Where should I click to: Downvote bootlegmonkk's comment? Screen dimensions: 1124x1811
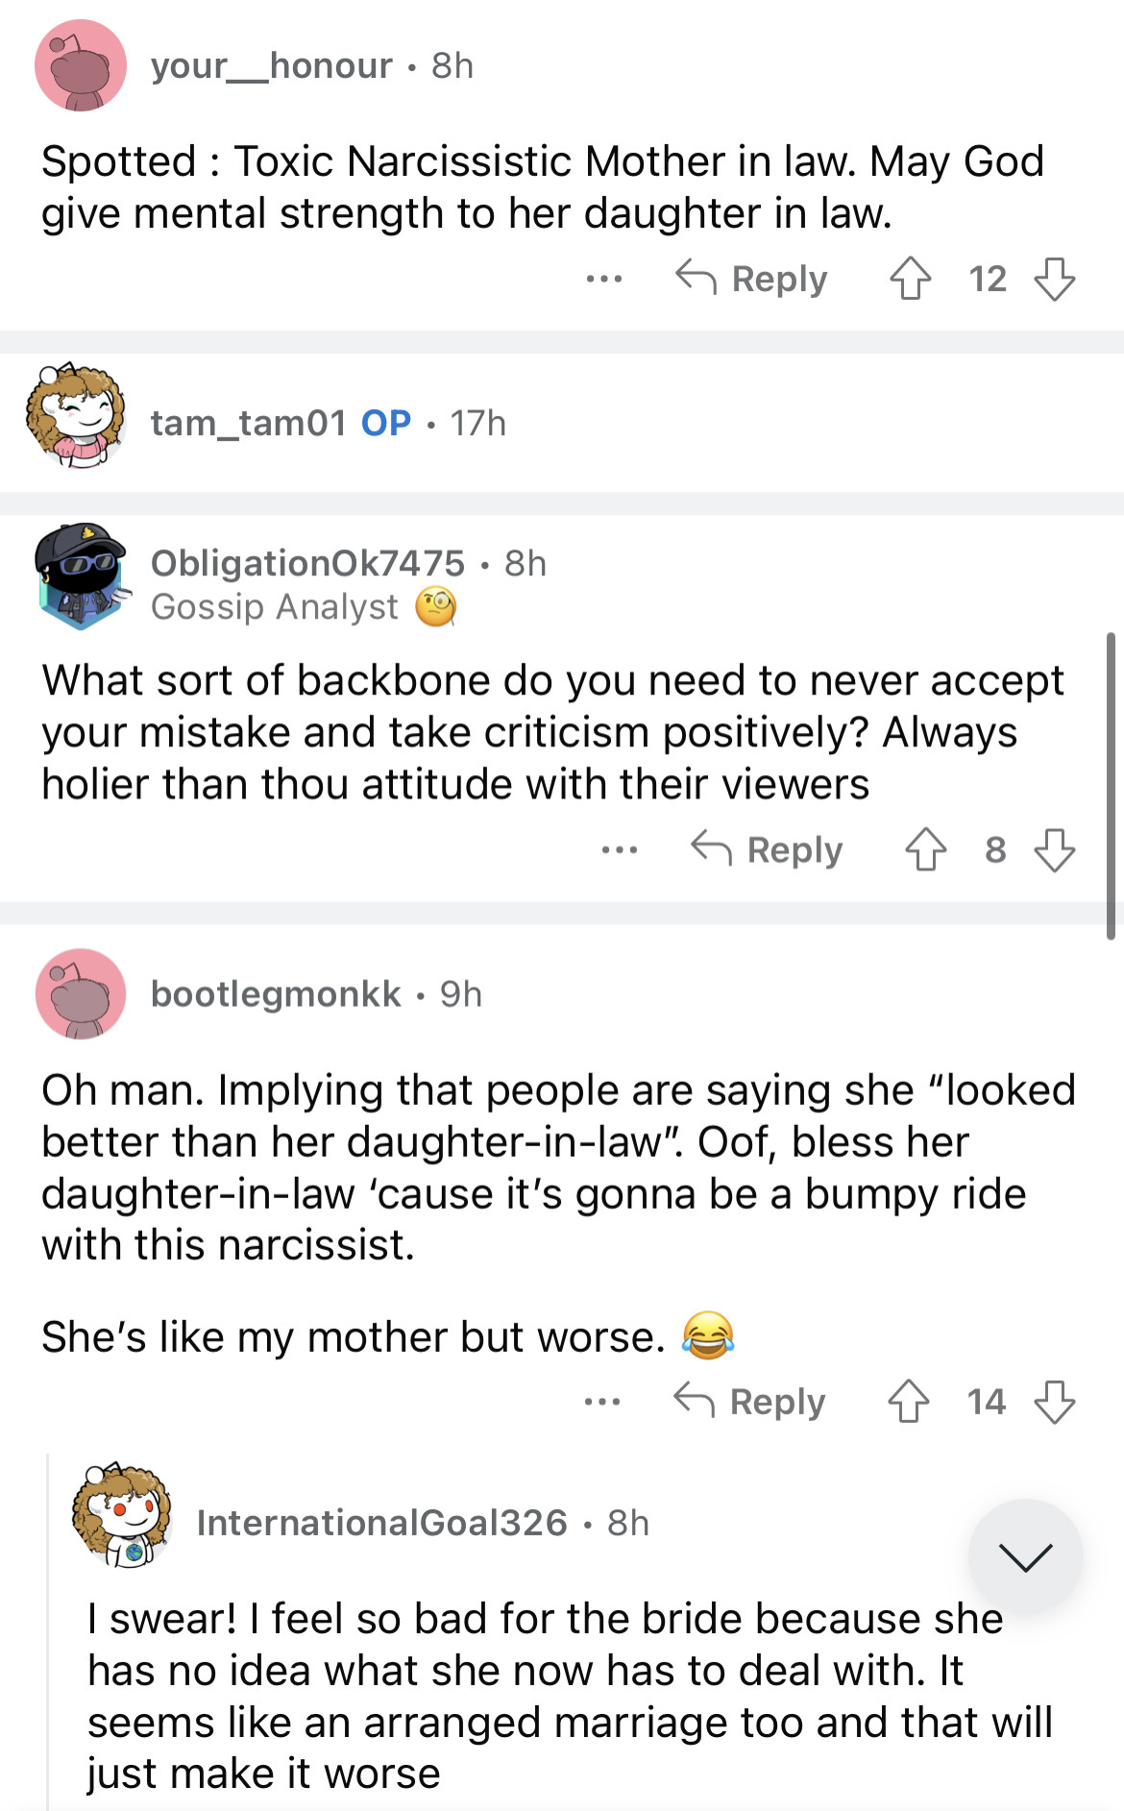pos(1054,1402)
